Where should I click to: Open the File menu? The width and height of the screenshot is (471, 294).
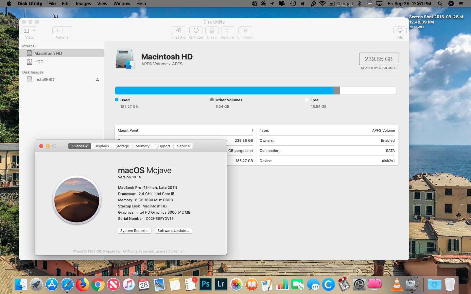pyautogui.click(x=52, y=4)
